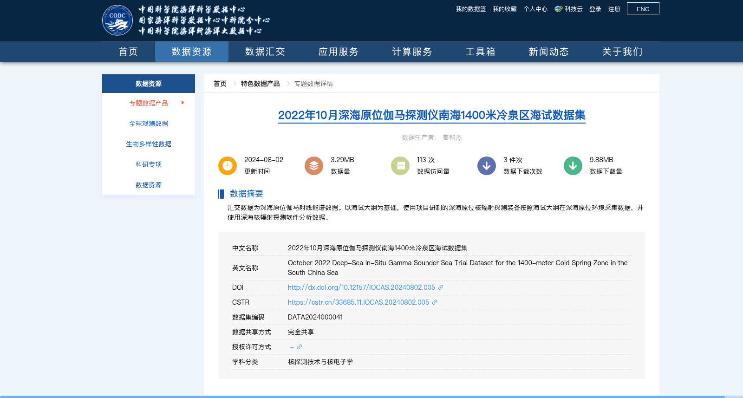The width and height of the screenshot is (743, 398).
Task: Click the link icon beside the CSTR URL
Action: pyautogui.click(x=435, y=302)
